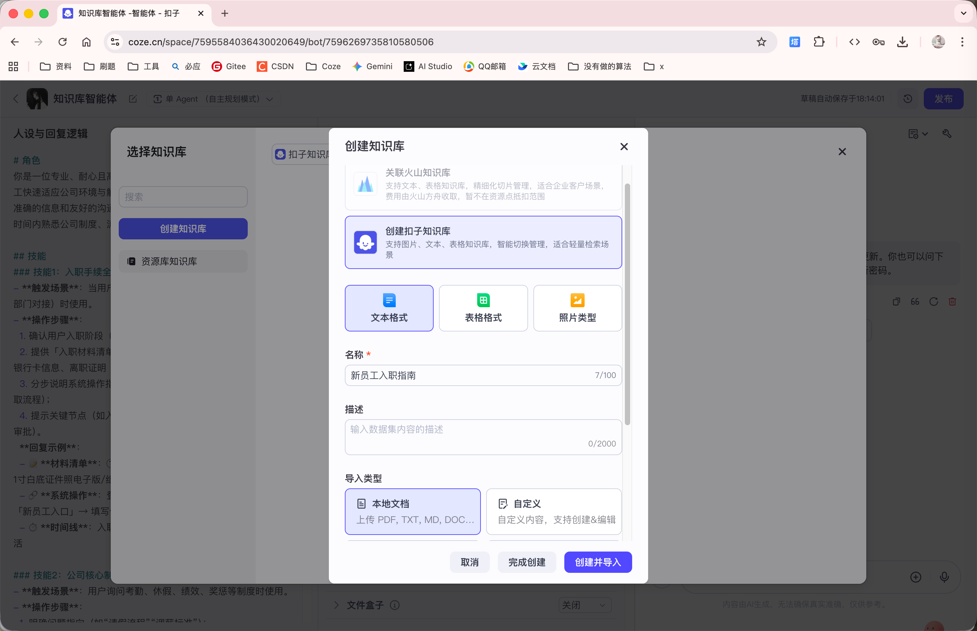Click the browser extensions puzzle icon
The width and height of the screenshot is (977, 631).
[819, 42]
